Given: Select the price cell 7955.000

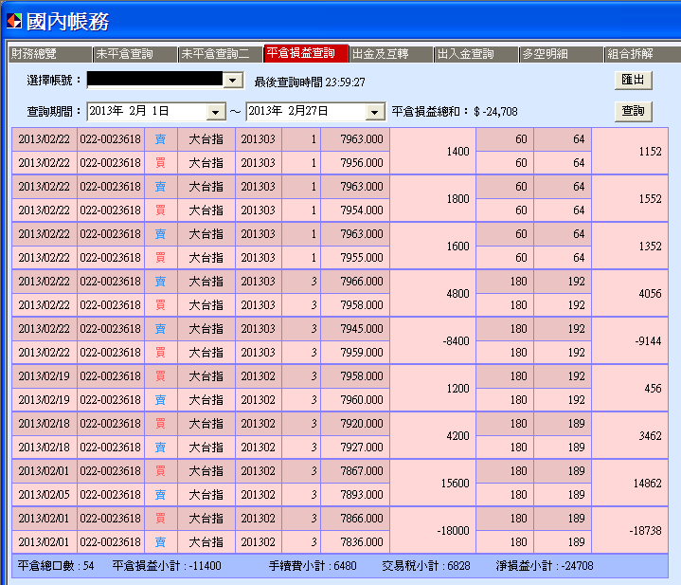Looking at the screenshot, I should point(355,258).
